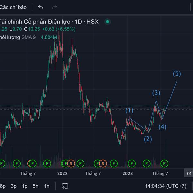This screenshot has height=193, width=193.
Task: Set the time range to 5n
Action: pyautogui.click(x=35, y=186)
